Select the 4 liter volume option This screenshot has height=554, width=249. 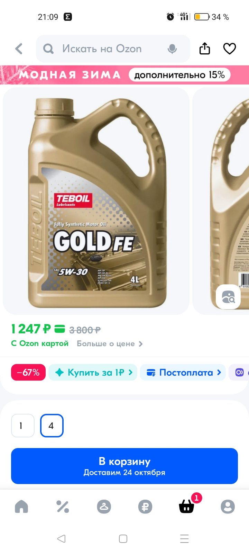click(x=52, y=426)
